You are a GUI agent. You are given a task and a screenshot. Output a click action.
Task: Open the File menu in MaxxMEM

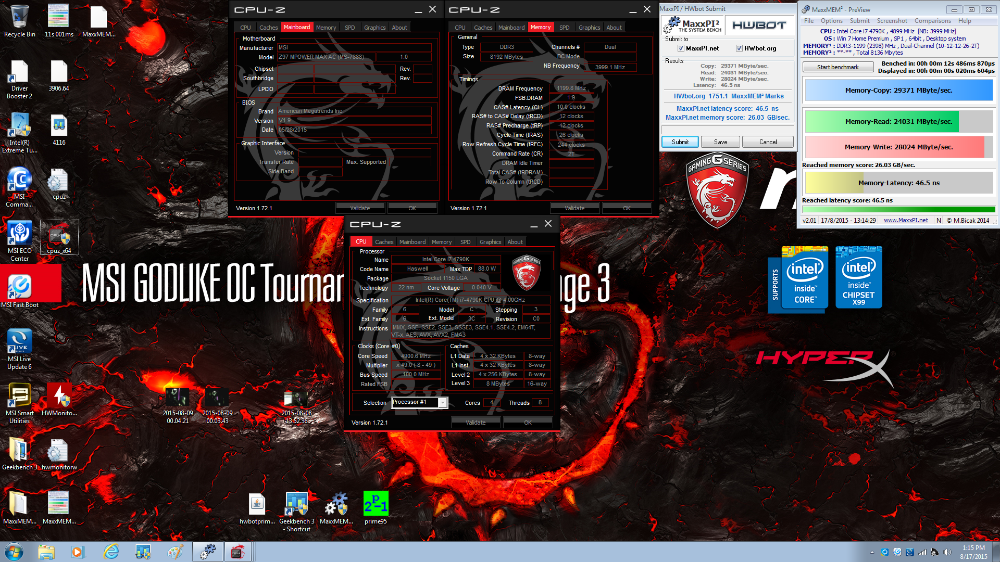click(x=808, y=21)
